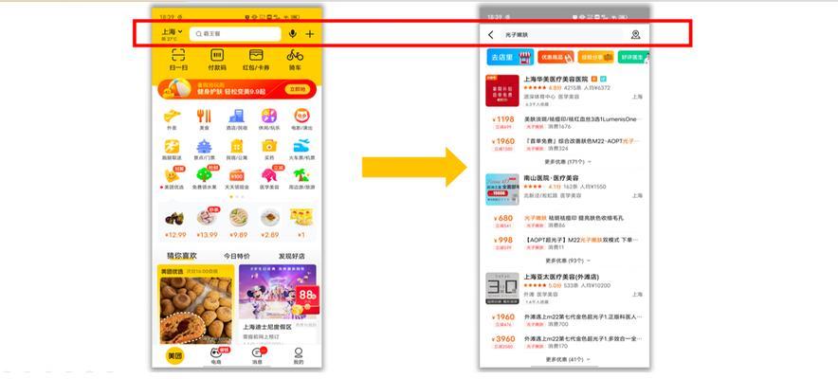Tap the red 88 coupon badge
Image resolution: width=838 pixels, height=379 pixels.
tap(307, 299)
